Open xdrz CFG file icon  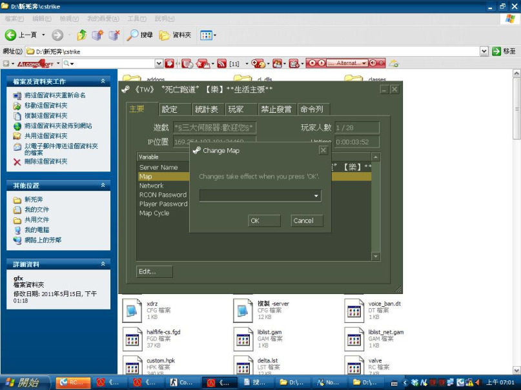click(x=132, y=311)
